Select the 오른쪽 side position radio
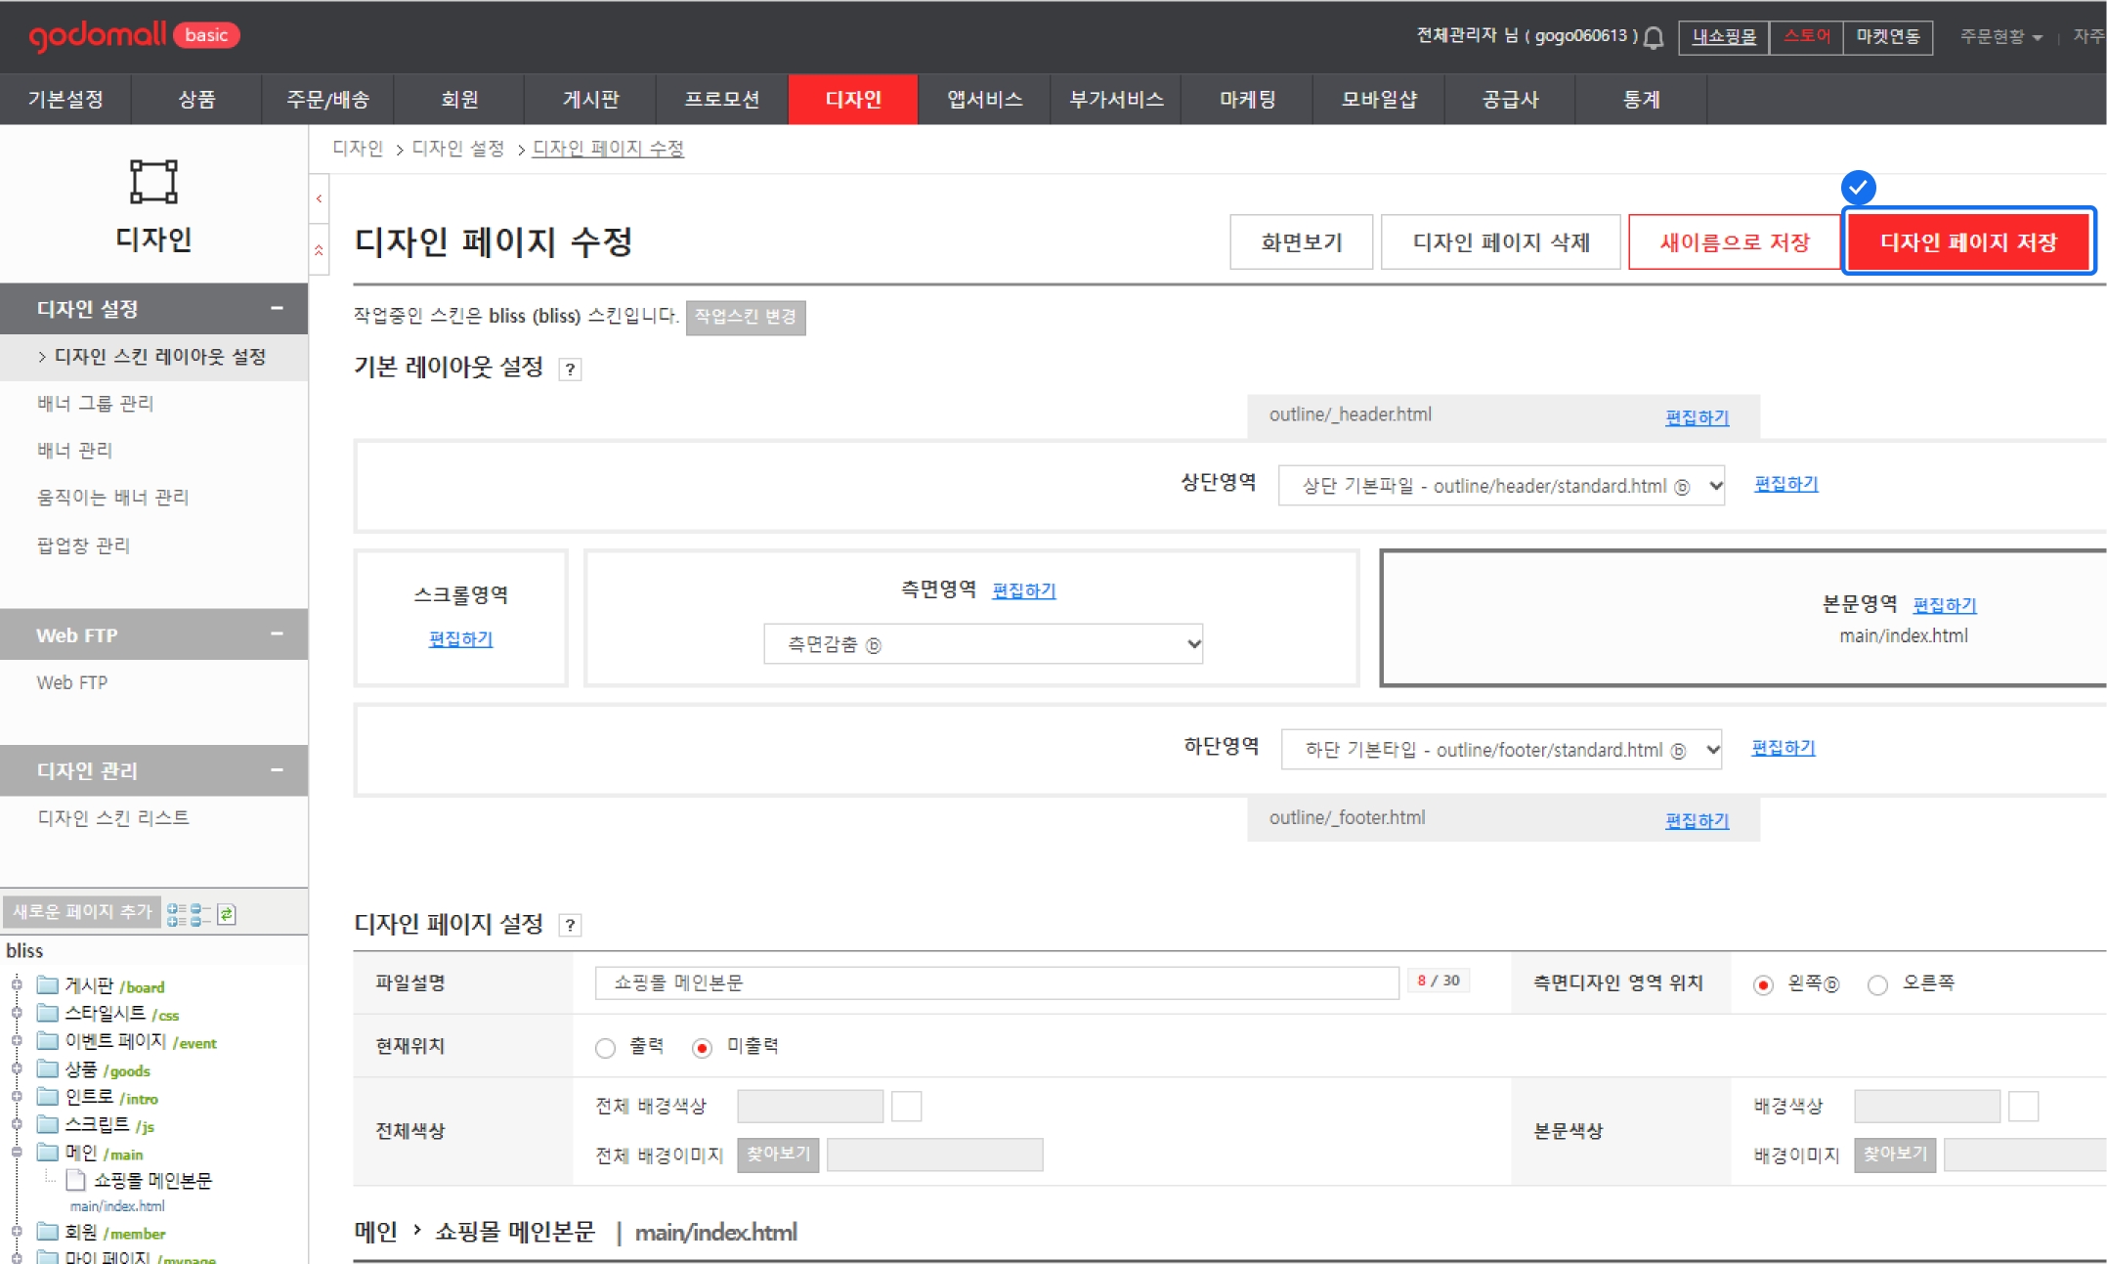The width and height of the screenshot is (2107, 1264). (x=1877, y=984)
